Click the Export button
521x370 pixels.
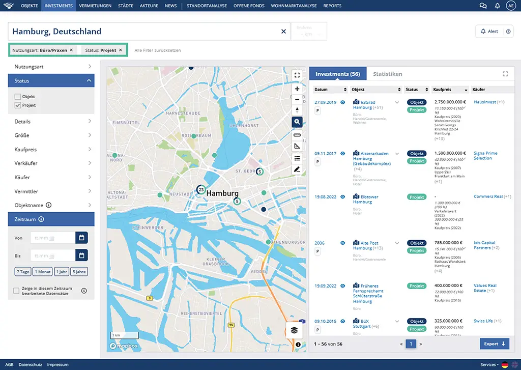495,344
